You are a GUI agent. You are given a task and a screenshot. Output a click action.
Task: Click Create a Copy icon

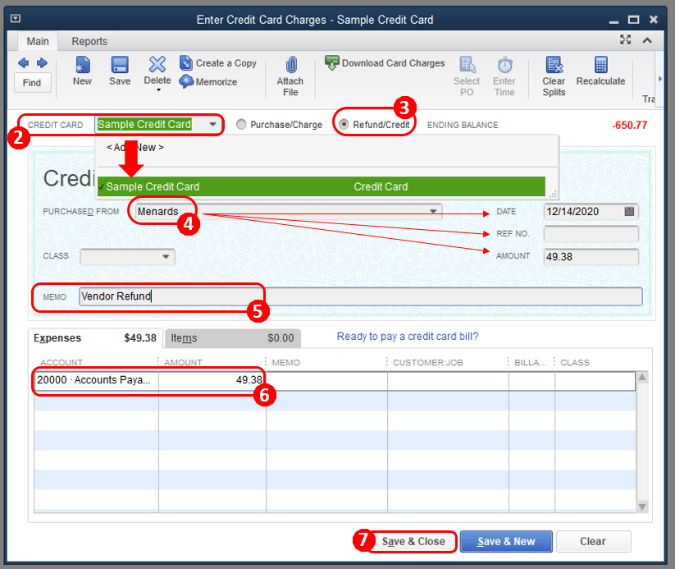(x=186, y=63)
